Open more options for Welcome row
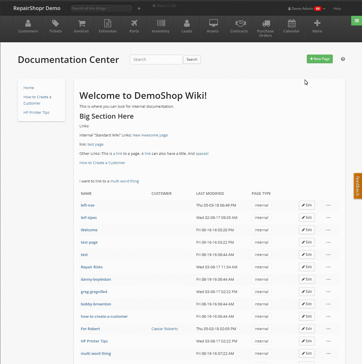Image resolution: width=362 pixels, height=364 pixels. tap(328, 230)
